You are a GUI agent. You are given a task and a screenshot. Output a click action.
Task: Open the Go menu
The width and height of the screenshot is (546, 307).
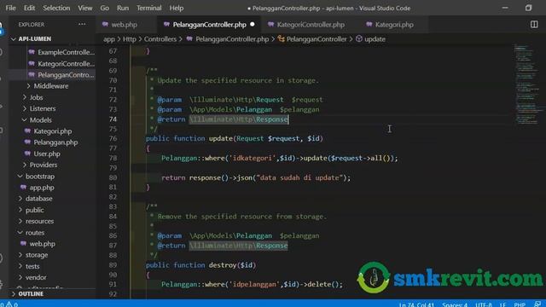(104, 8)
